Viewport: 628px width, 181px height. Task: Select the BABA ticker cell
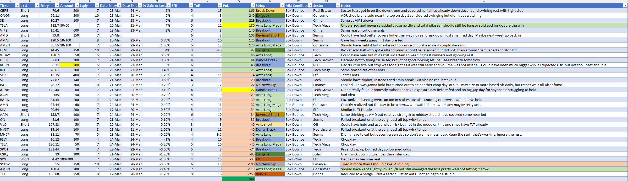pos(10,100)
